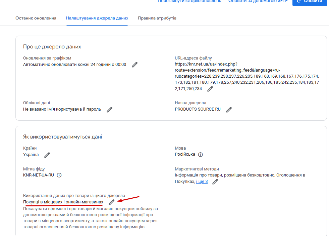Switch to Останнє оновлення tab
Screen dimensions: 329x236
(x=36, y=18)
